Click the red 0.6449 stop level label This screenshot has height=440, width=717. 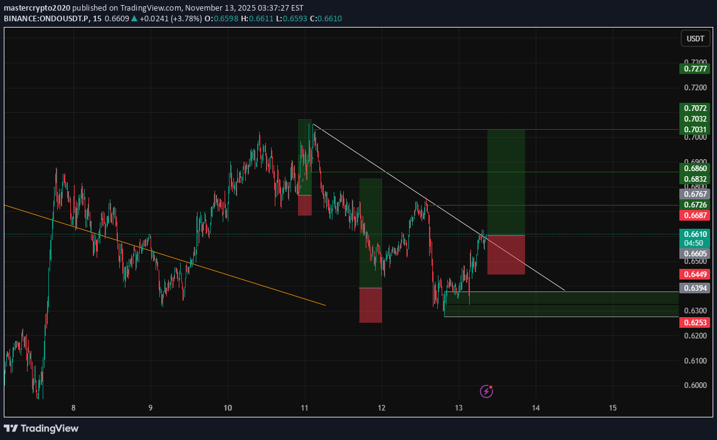tap(695, 274)
